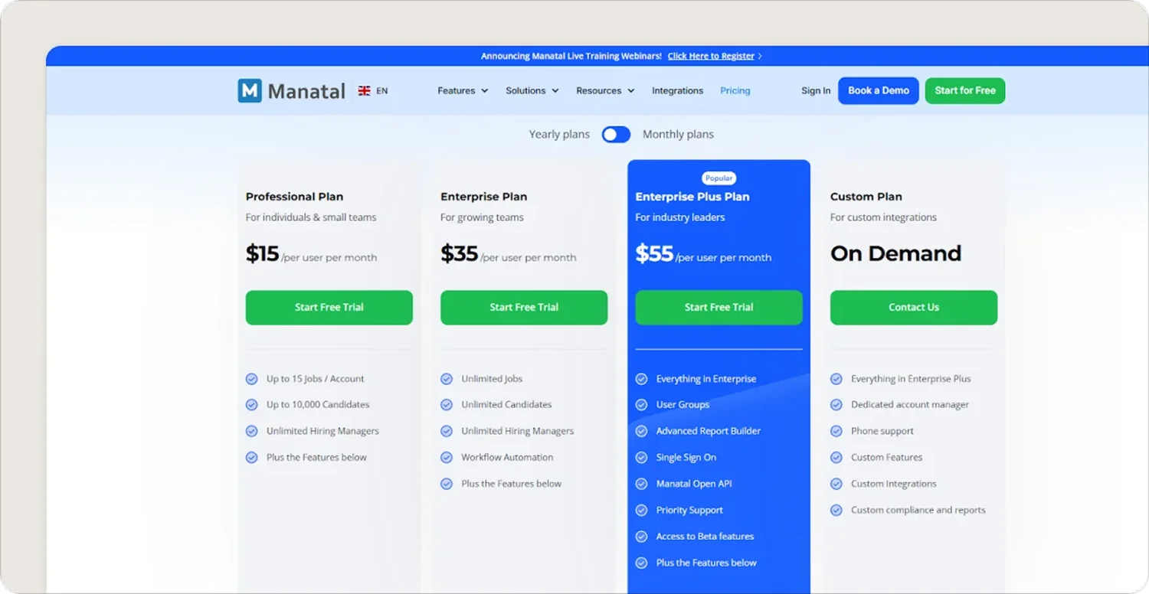This screenshot has width=1149, height=594.
Task: Click Contact Us for Custom Plan
Action: [x=914, y=308]
